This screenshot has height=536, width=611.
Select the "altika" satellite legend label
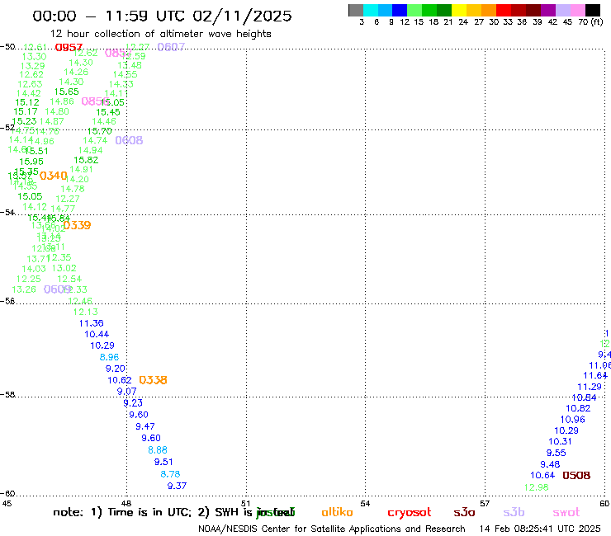[337, 512]
